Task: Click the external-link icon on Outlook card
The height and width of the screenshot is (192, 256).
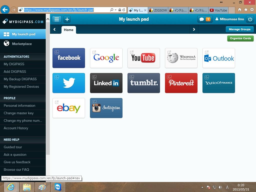Action: (207, 52)
